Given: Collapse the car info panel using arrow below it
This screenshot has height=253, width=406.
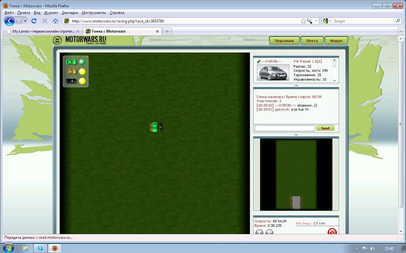Looking at the screenshot, I should (296, 85).
